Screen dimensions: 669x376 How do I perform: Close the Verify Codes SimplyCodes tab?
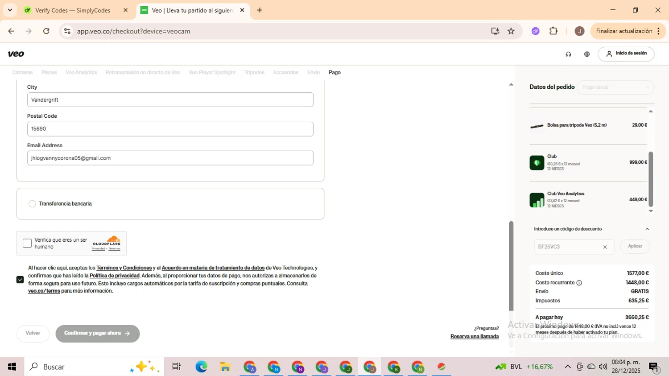click(126, 10)
